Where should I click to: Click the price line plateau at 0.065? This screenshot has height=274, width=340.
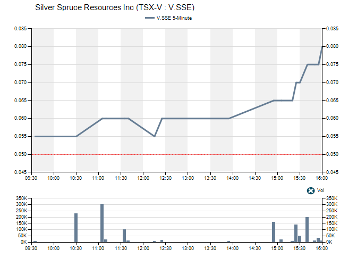coord(283,101)
